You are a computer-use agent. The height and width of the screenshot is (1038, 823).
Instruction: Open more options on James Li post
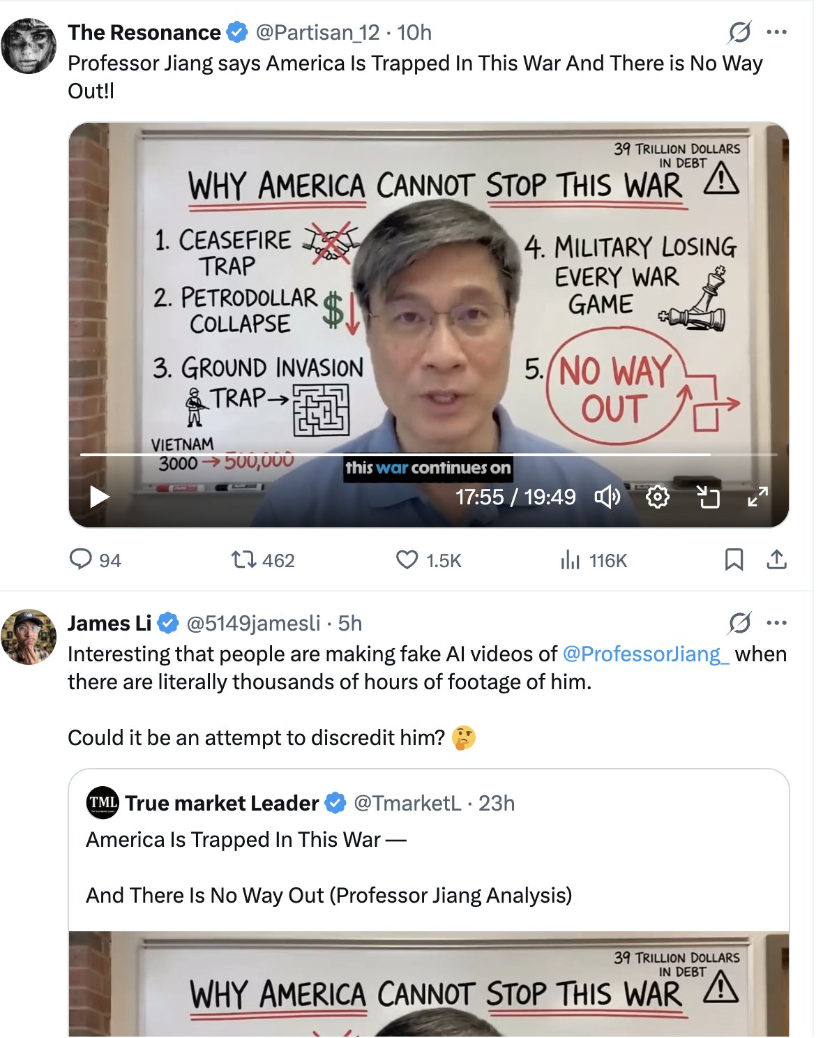776,623
